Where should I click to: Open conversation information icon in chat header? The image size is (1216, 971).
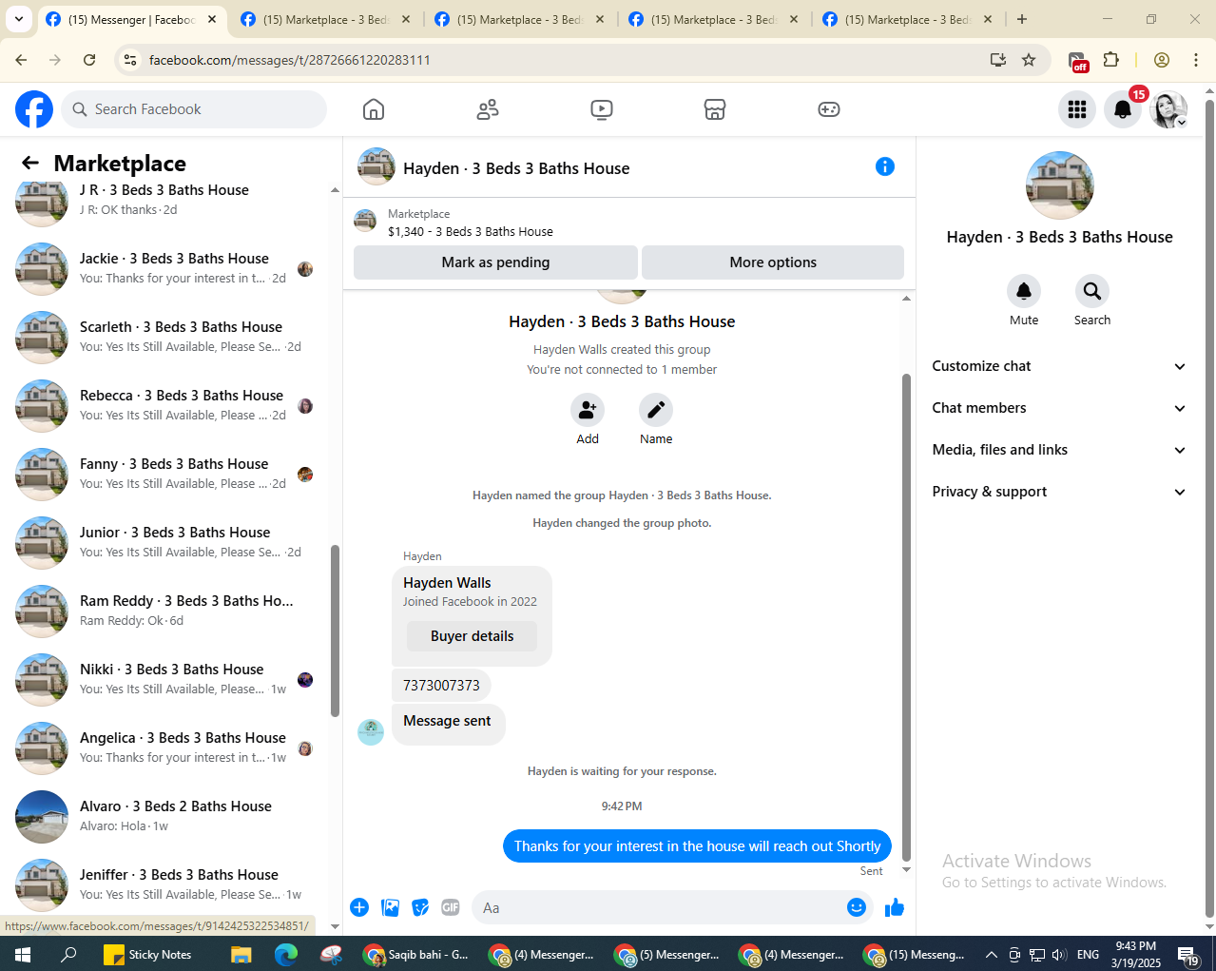(x=885, y=166)
